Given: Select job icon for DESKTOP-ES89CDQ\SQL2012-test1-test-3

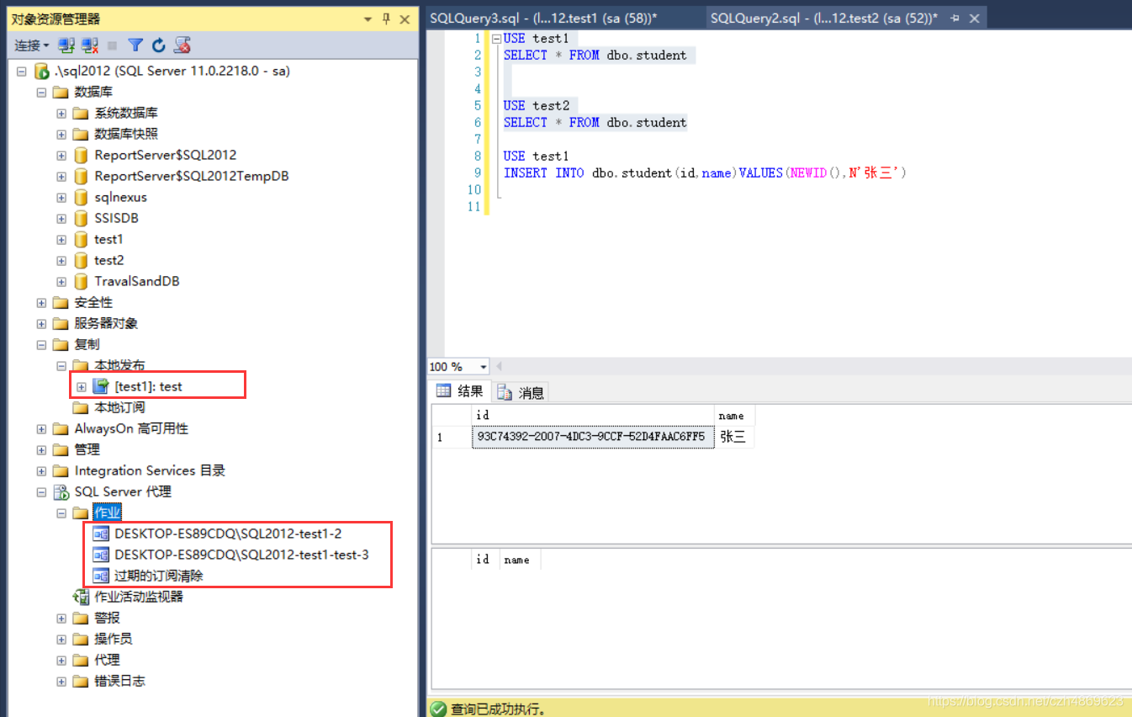Looking at the screenshot, I should pos(101,555).
